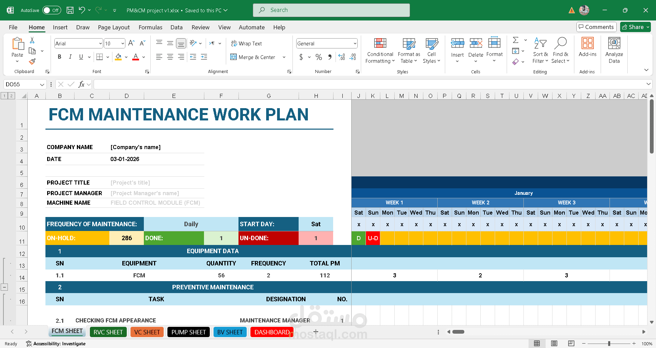656x348 pixels.
Task: Toggle the AutoSave switch
Action: [x=51, y=10]
